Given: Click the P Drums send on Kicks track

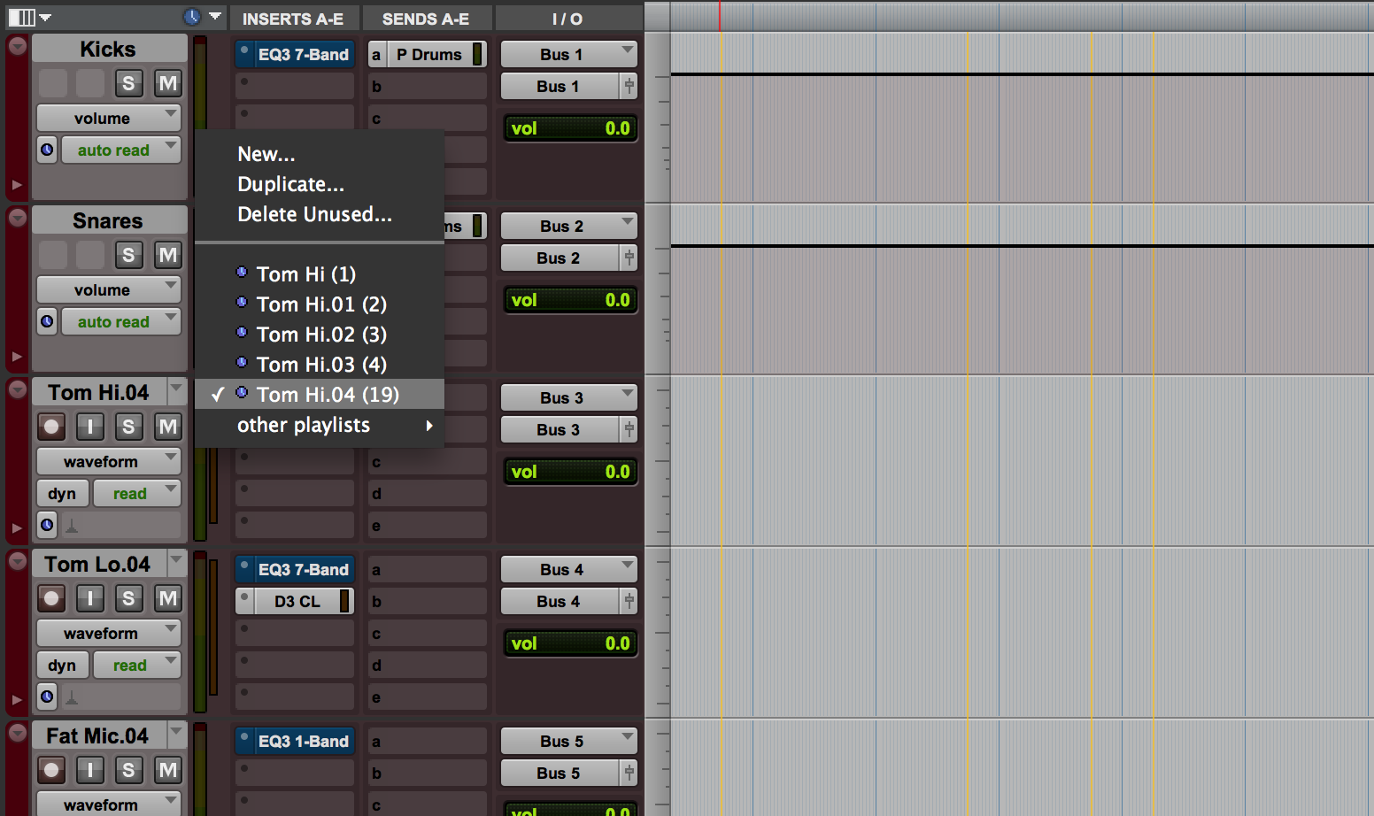Looking at the screenshot, I should click(428, 54).
